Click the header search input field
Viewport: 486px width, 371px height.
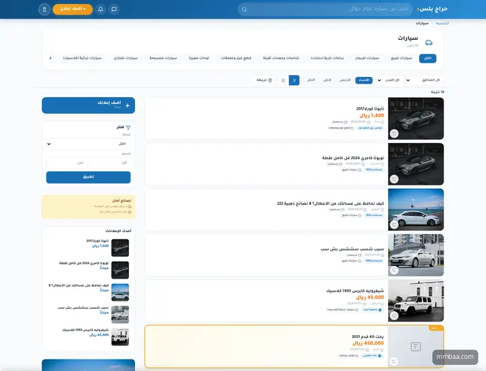coord(325,9)
